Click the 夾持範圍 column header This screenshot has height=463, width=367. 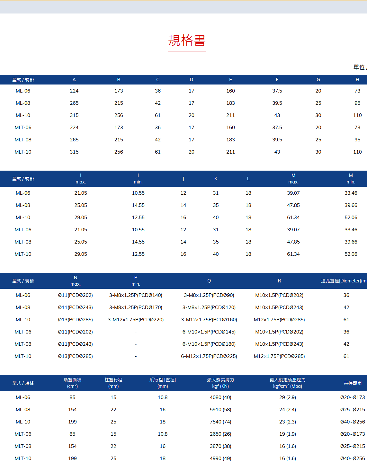(353, 383)
